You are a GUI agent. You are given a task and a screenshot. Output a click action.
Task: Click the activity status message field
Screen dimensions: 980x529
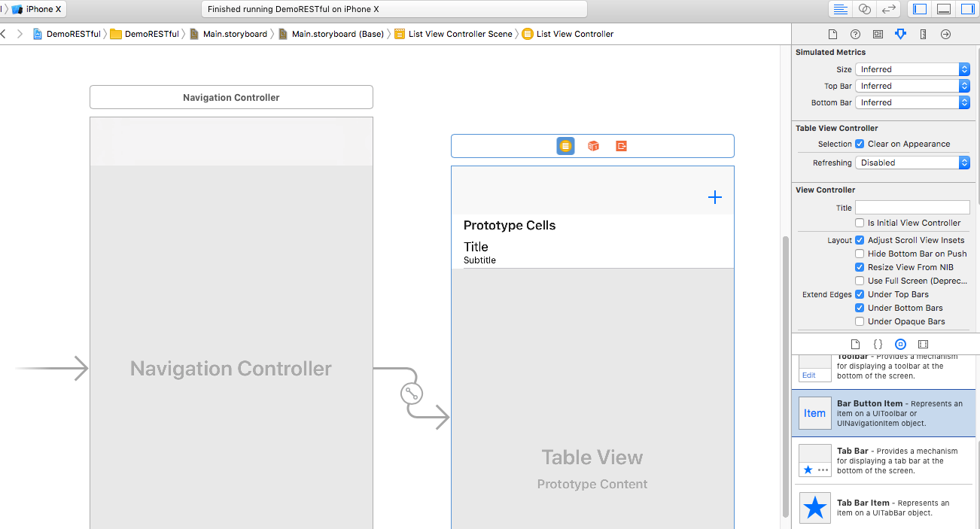tap(394, 9)
